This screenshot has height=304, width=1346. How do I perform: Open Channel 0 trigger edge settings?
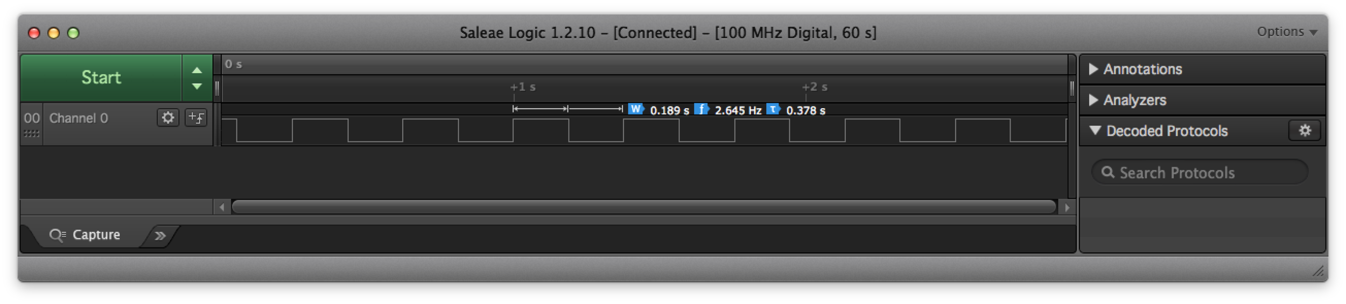pyautogui.click(x=196, y=117)
